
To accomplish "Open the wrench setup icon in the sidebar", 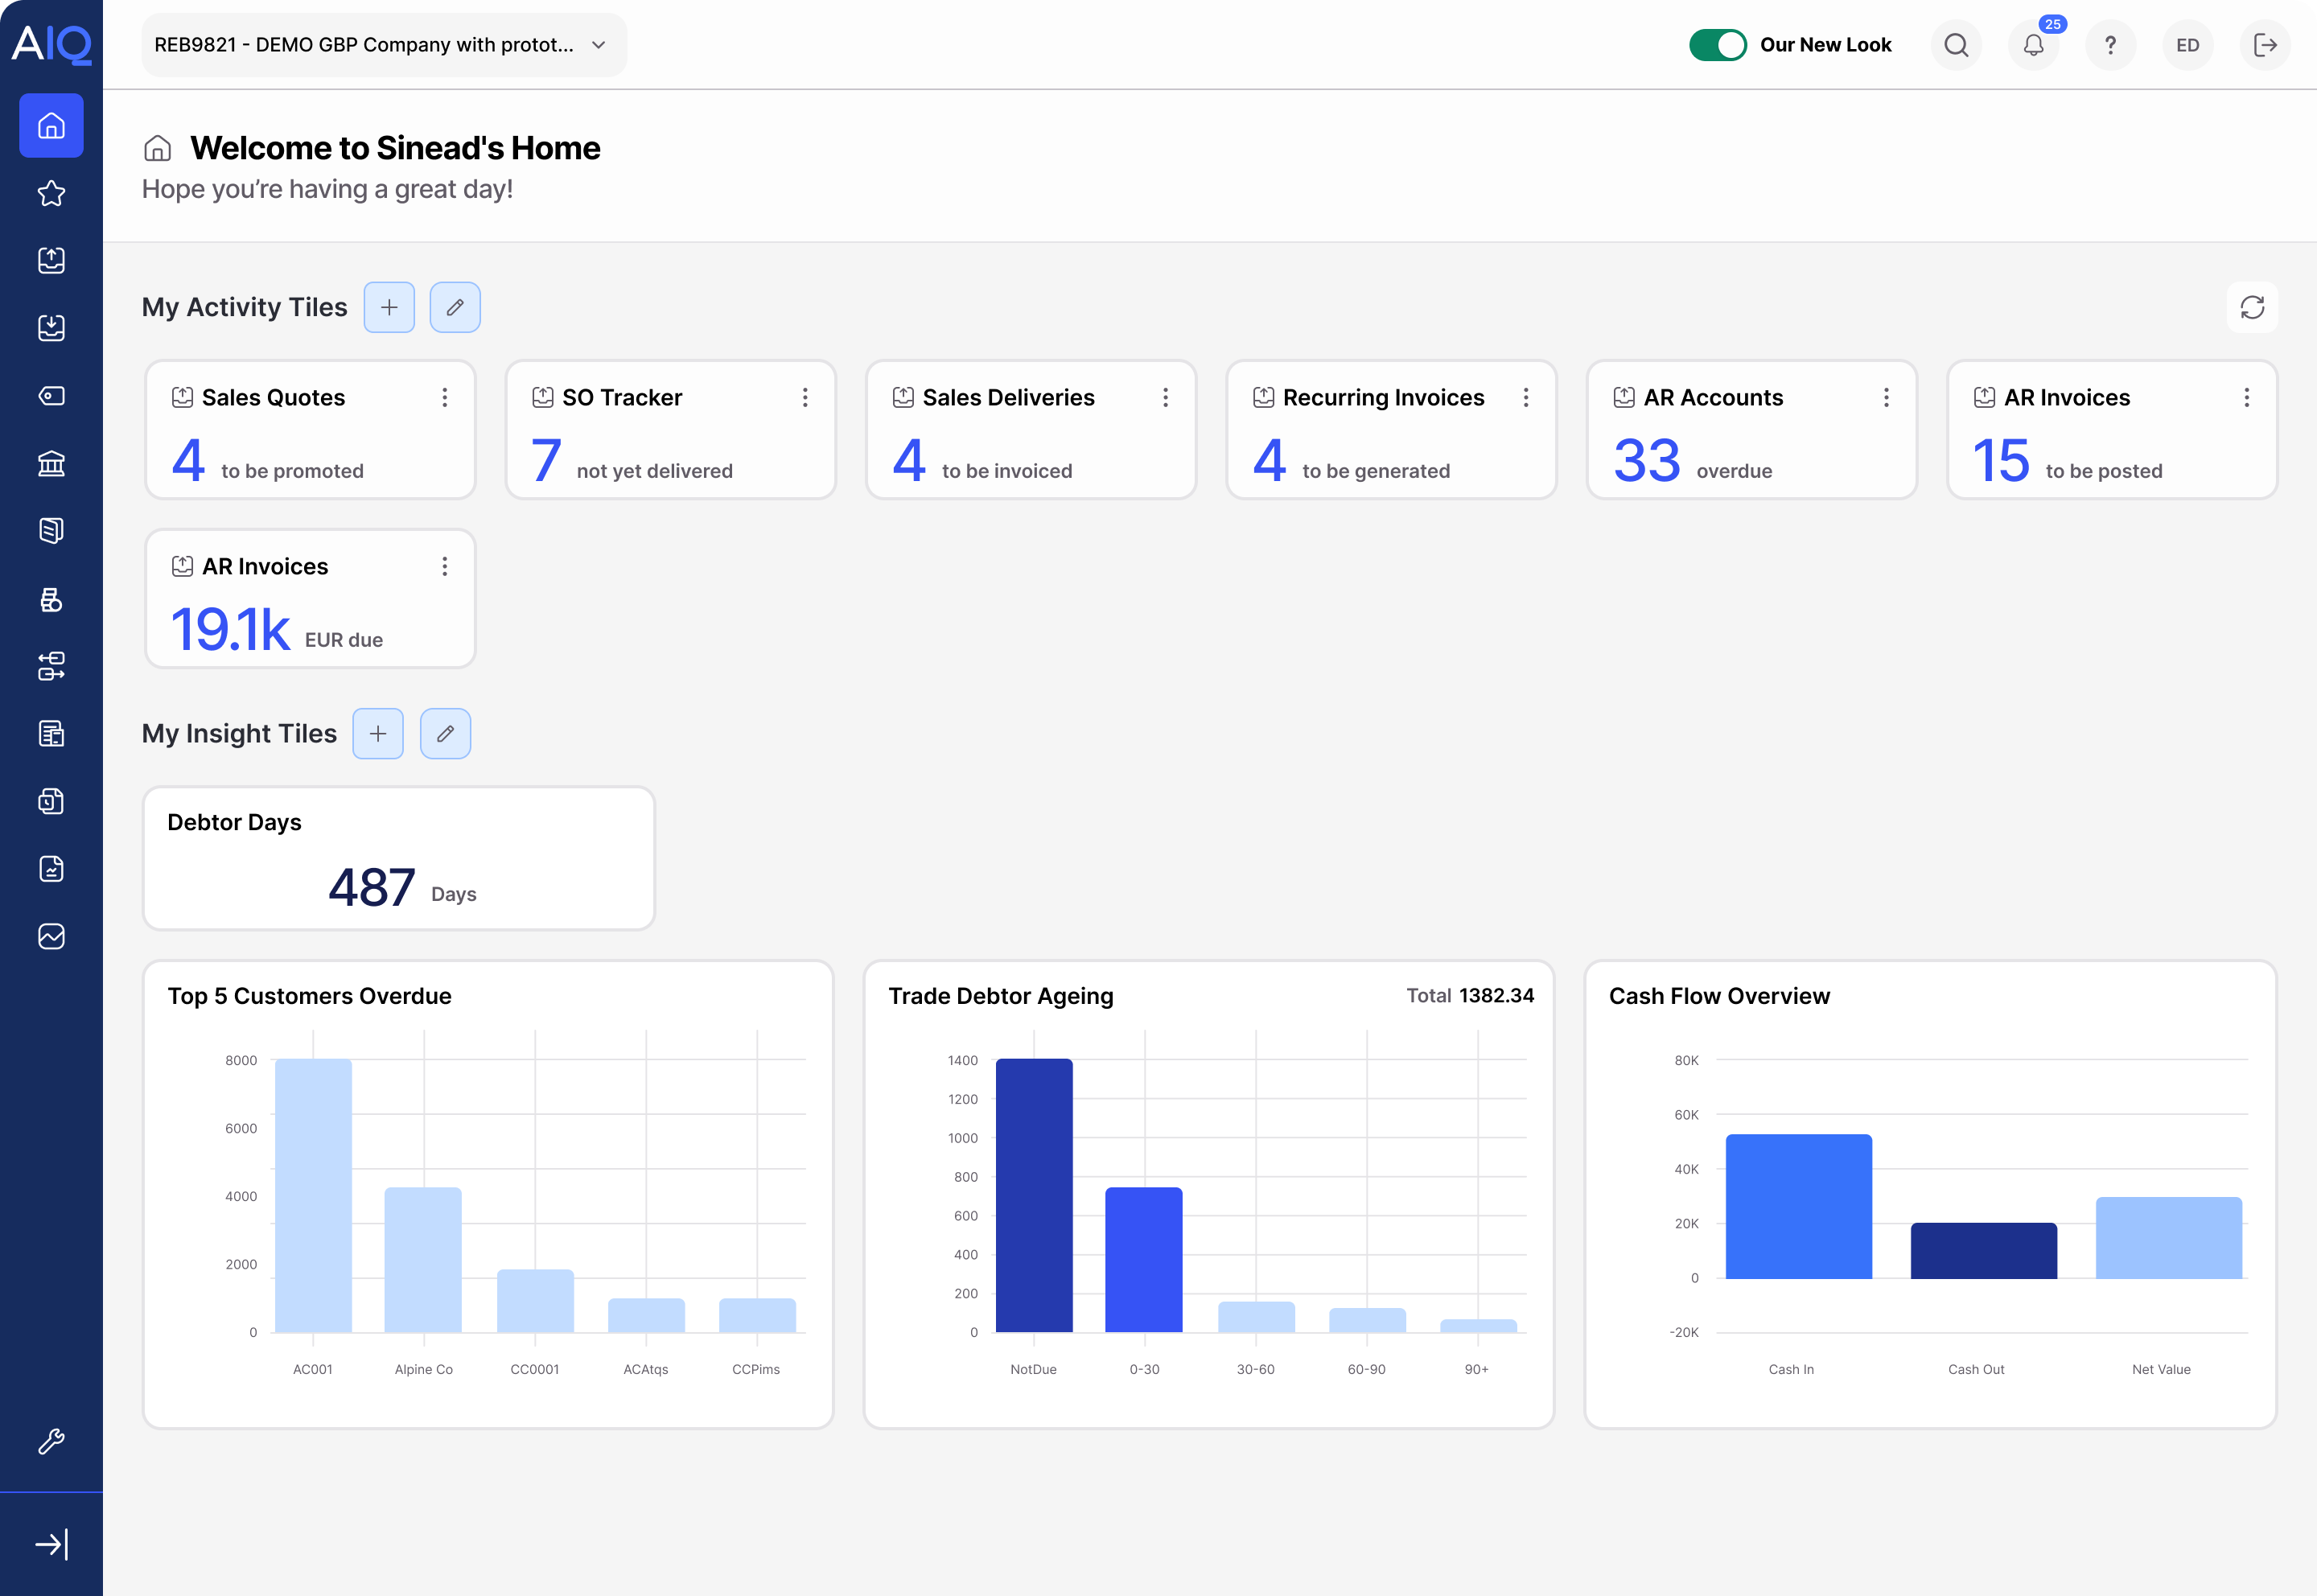I will 51,1441.
